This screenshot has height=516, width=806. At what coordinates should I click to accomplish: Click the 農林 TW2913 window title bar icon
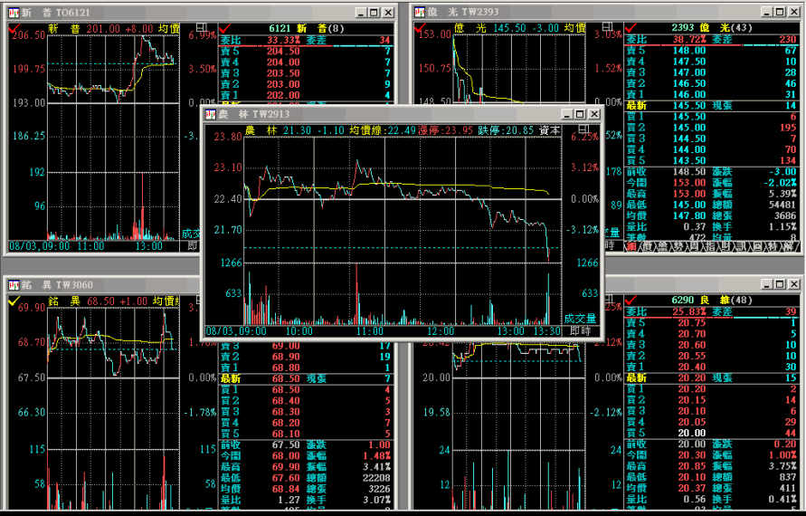tap(210, 114)
